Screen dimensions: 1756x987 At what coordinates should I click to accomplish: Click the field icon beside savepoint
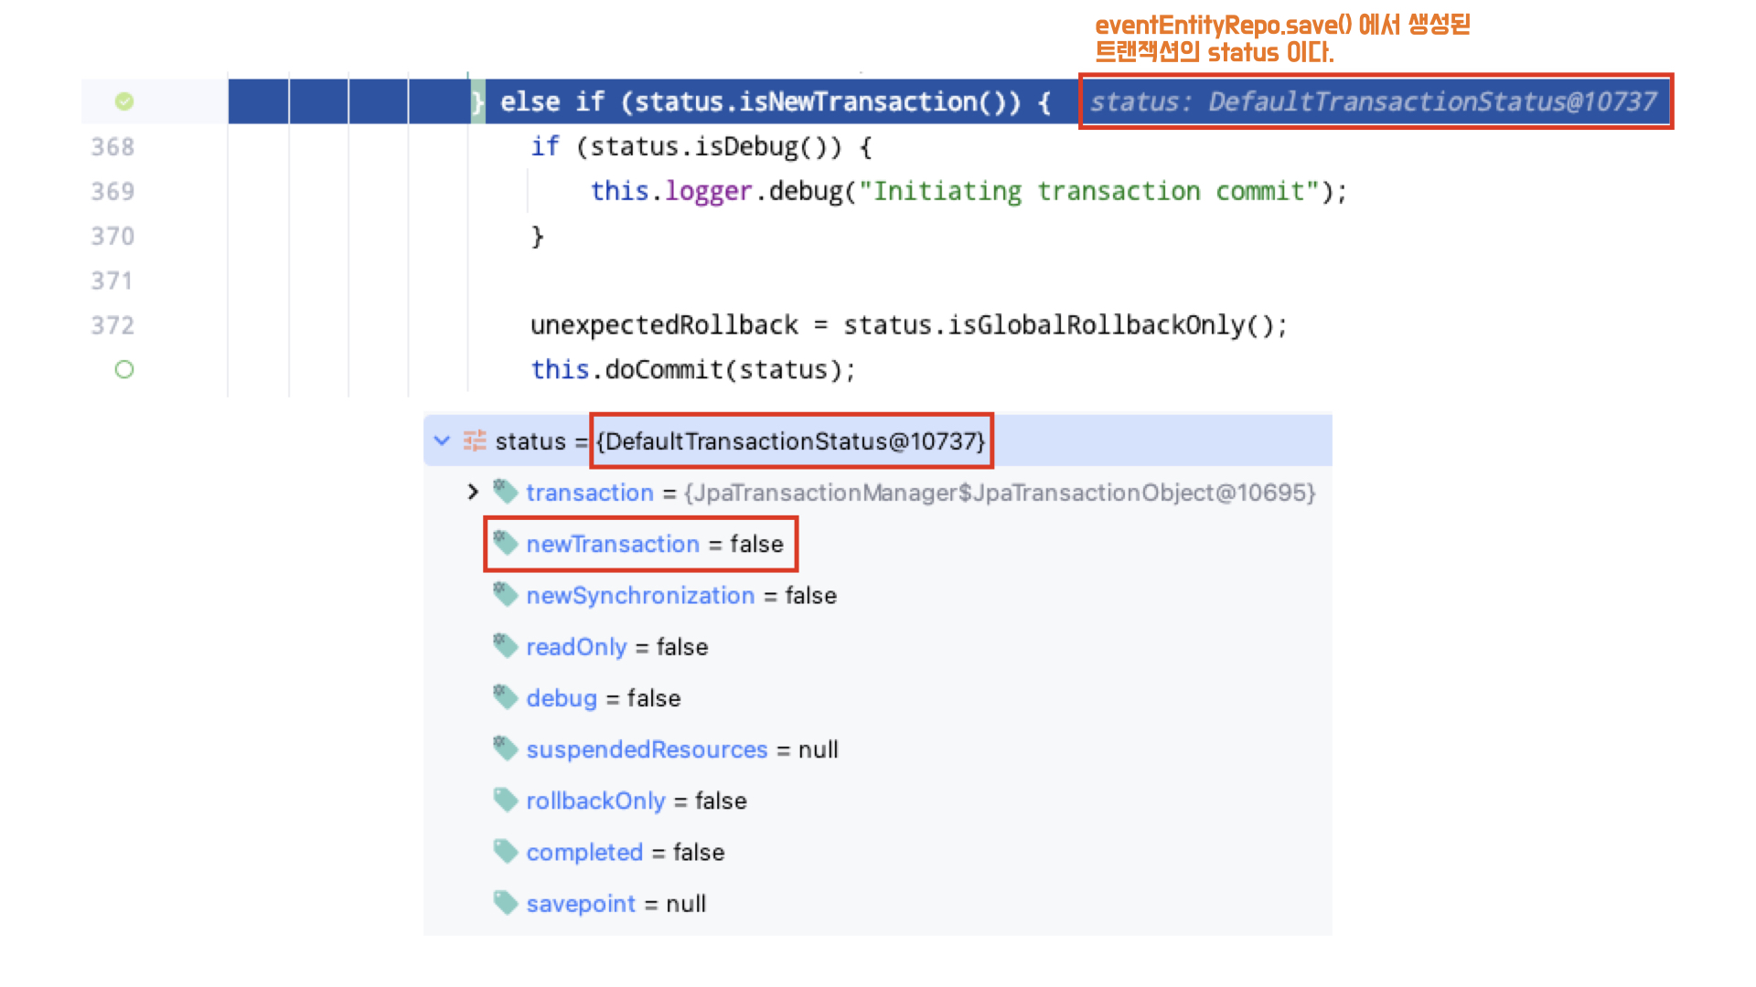pyautogui.click(x=505, y=902)
